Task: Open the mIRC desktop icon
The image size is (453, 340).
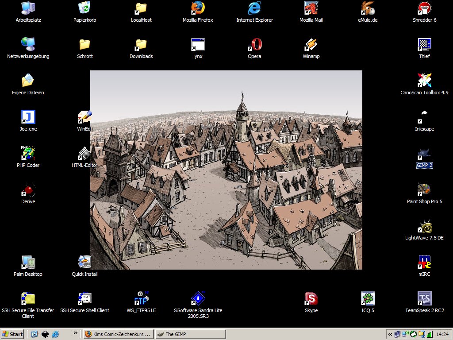Action: (424, 263)
